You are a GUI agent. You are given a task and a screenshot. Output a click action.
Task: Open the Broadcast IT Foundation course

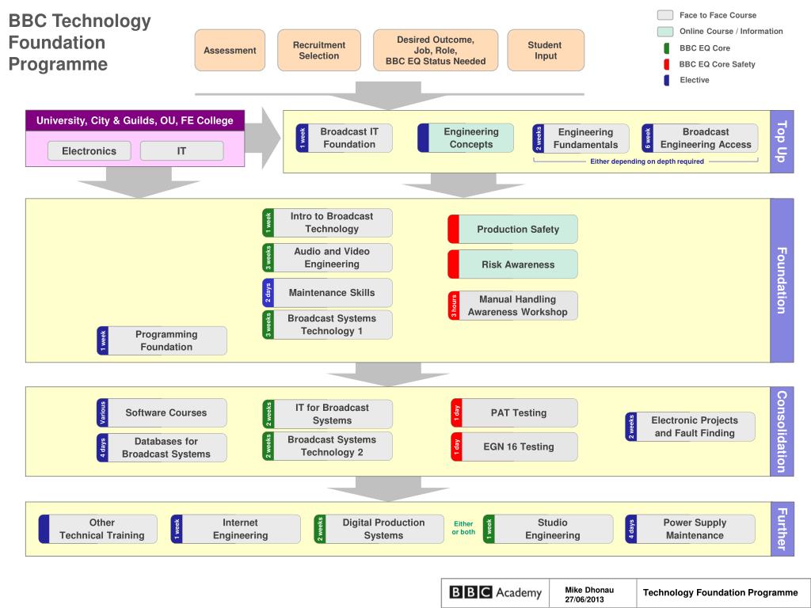(x=344, y=138)
